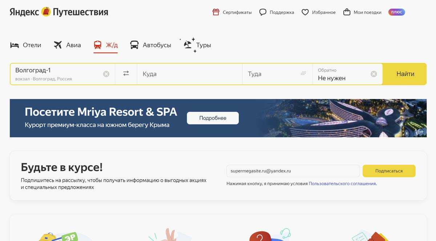Open the calendar icon in Туда field
436x241 pixels.
point(303,74)
